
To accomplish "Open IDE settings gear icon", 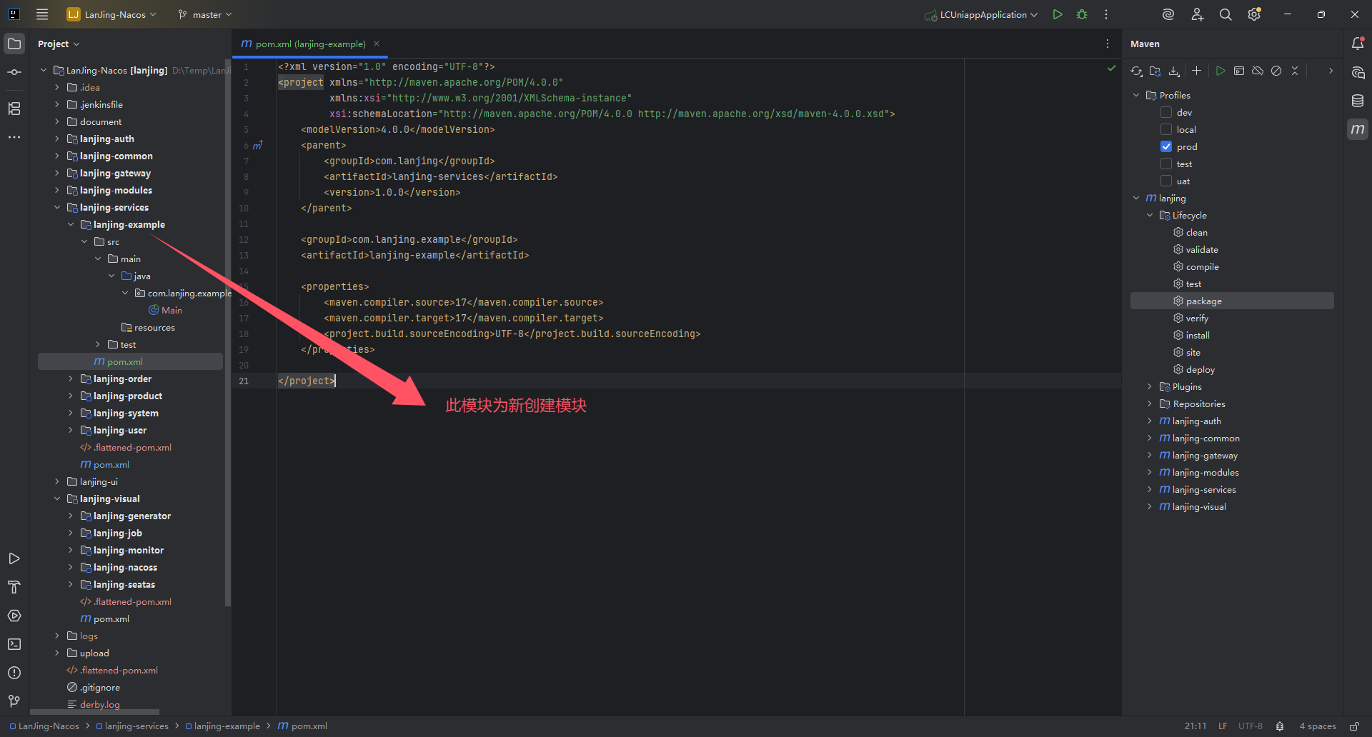I will 1254,14.
